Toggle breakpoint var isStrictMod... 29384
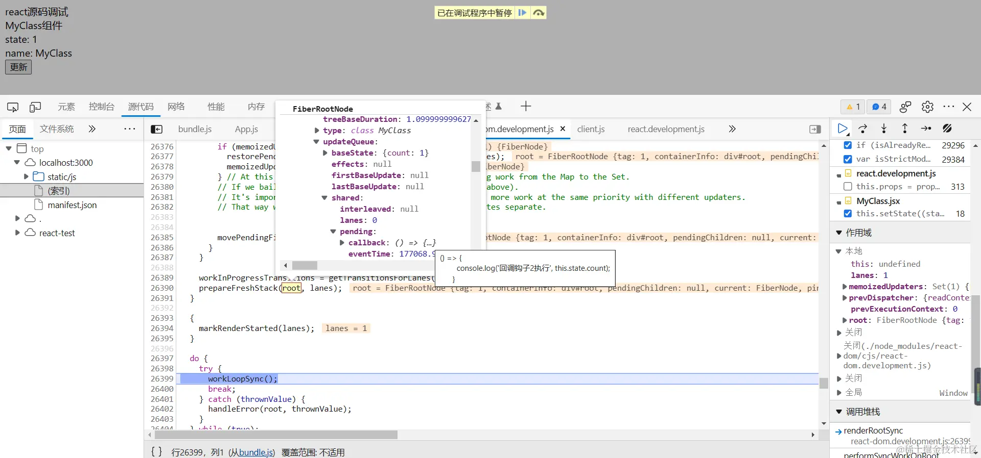 click(x=848, y=159)
